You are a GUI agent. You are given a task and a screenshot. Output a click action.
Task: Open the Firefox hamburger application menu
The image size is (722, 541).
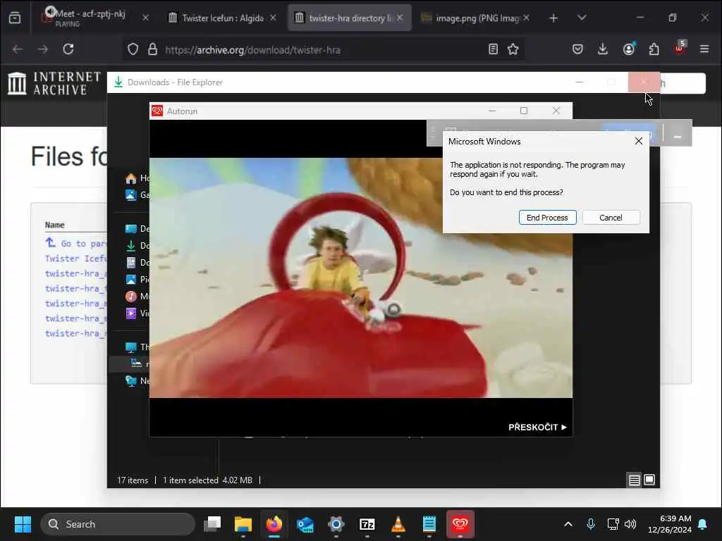[704, 49]
